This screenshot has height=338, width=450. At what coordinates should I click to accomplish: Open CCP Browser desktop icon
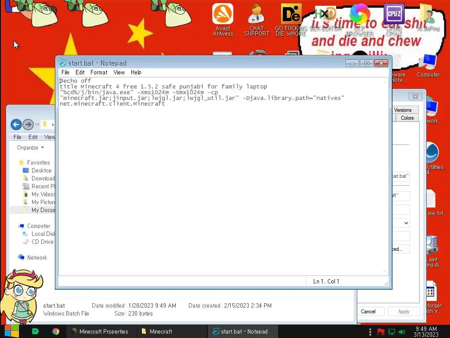pos(359,19)
